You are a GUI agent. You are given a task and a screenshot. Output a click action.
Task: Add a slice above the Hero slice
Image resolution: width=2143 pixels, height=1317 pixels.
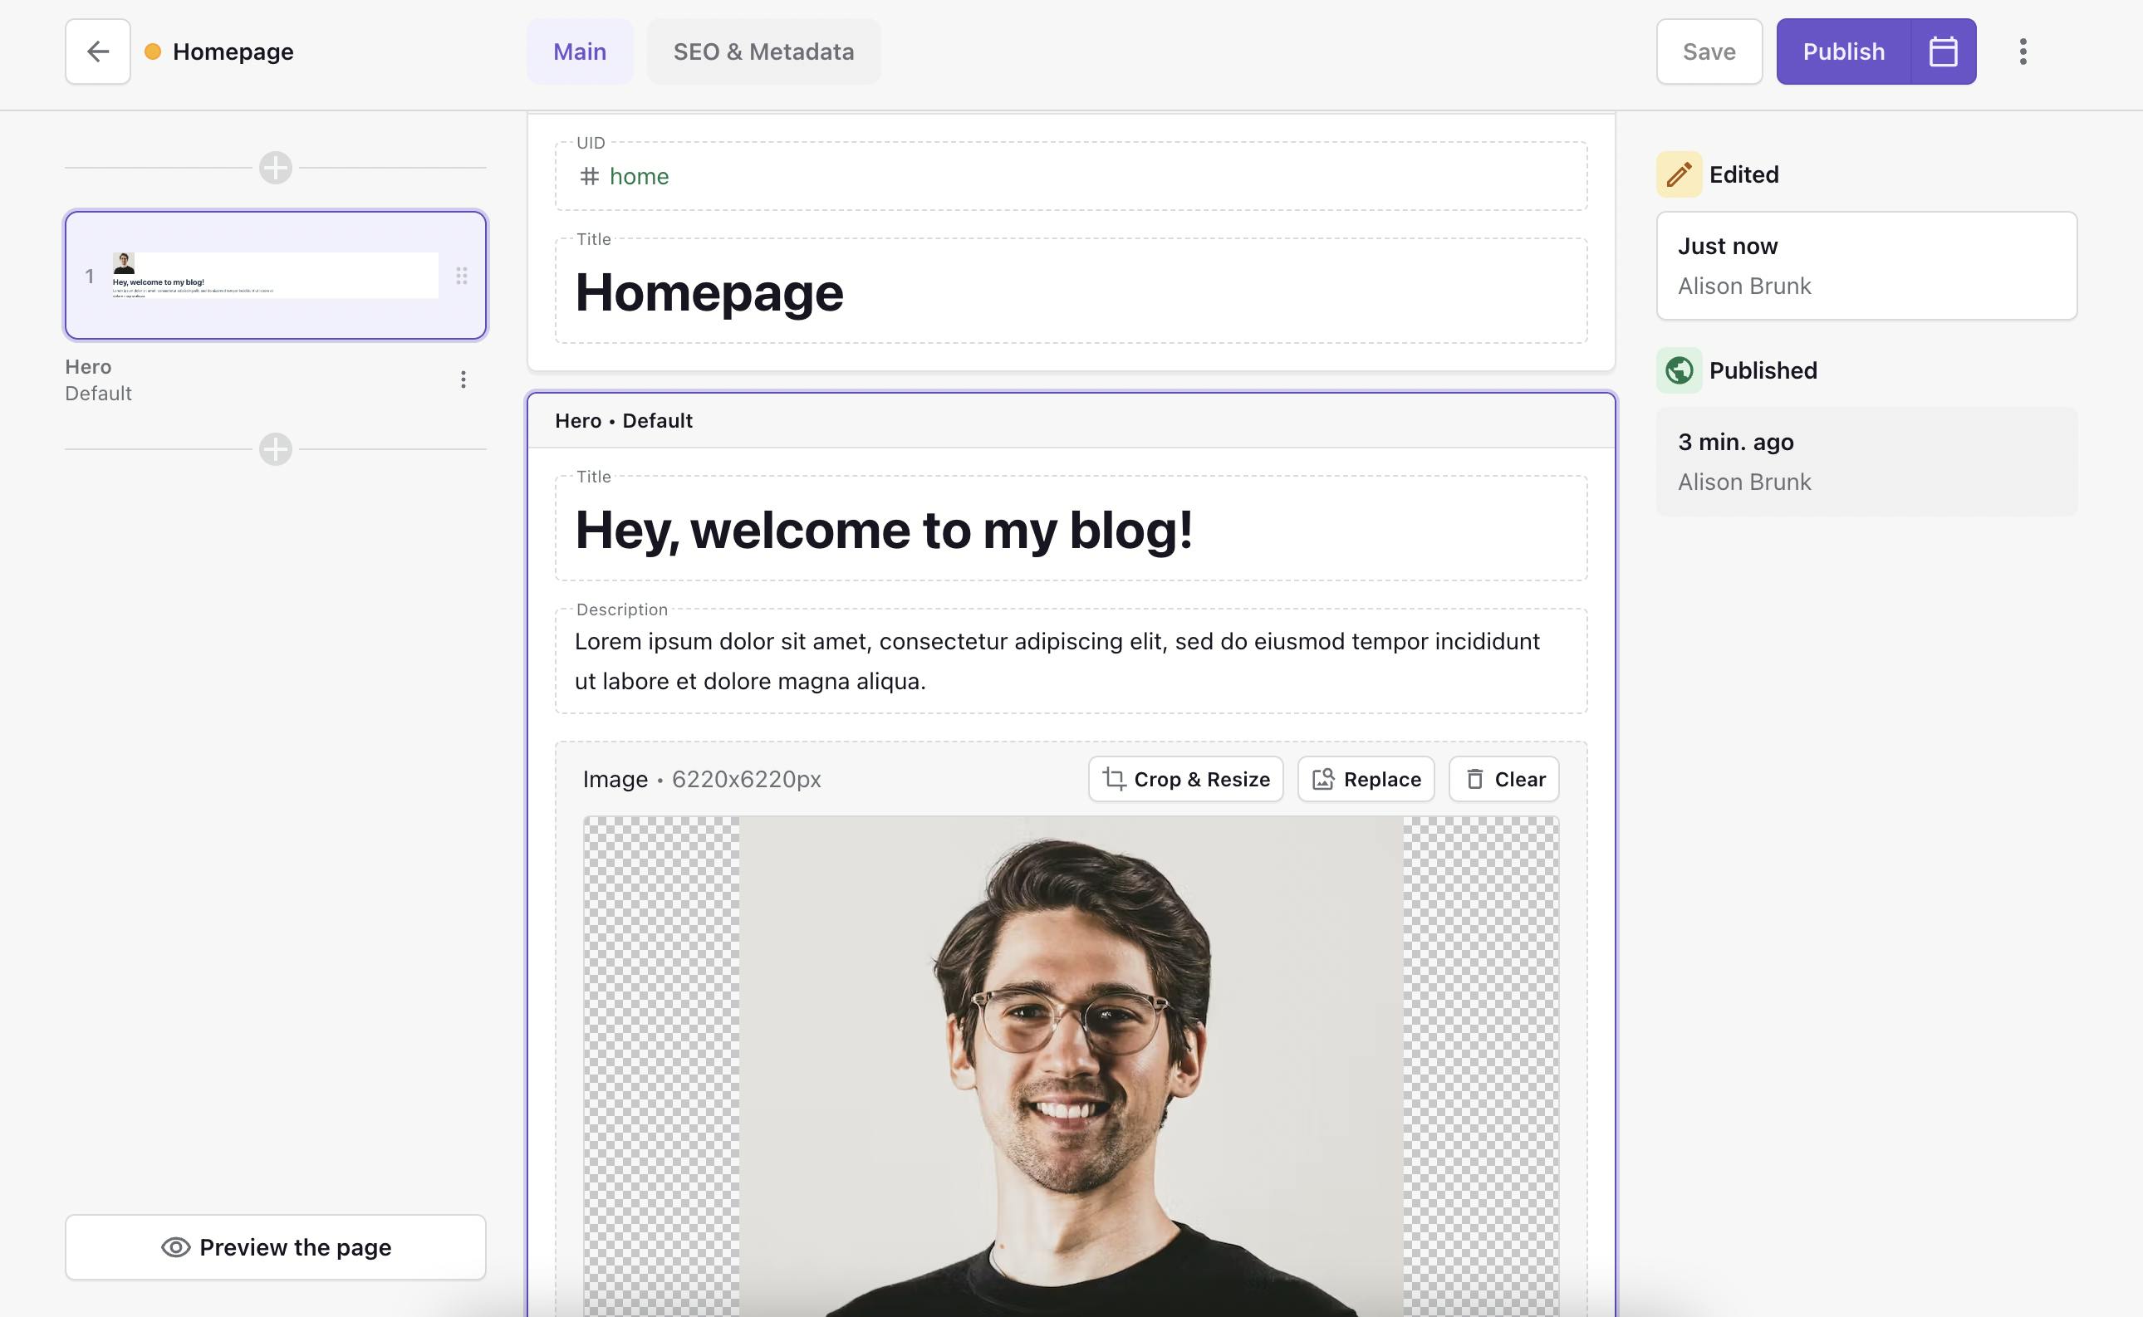point(275,168)
